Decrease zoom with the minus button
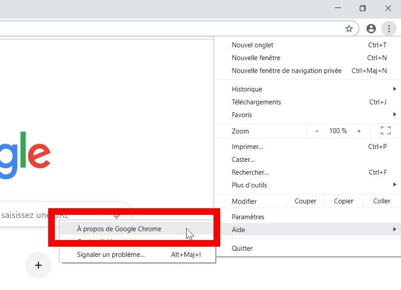Image resolution: width=401 pixels, height=290 pixels. click(317, 131)
